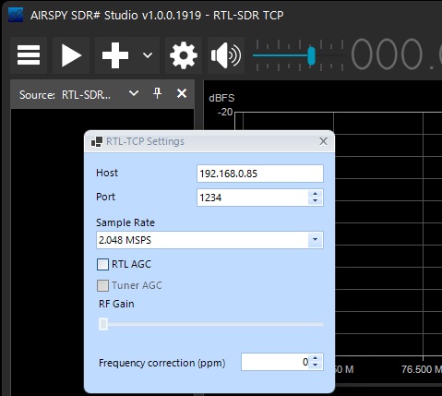Click the RF Gain slider thumb
Image resolution: width=442 pixels, height=396 pixels.
[103, 324]
